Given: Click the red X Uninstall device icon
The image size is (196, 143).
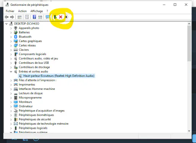Looking at the screenshot, I should pyautogui.click(x=60, y=17).
